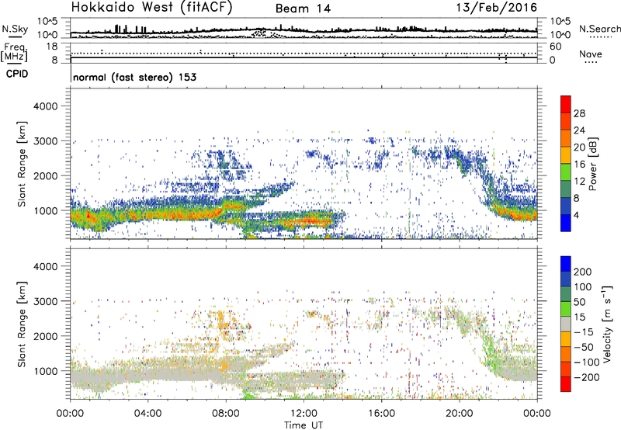Click the blue top of velocity colorbar
The width and height of the screenshot is (621, 430).
pyautogui.click(x=566, y=264)
